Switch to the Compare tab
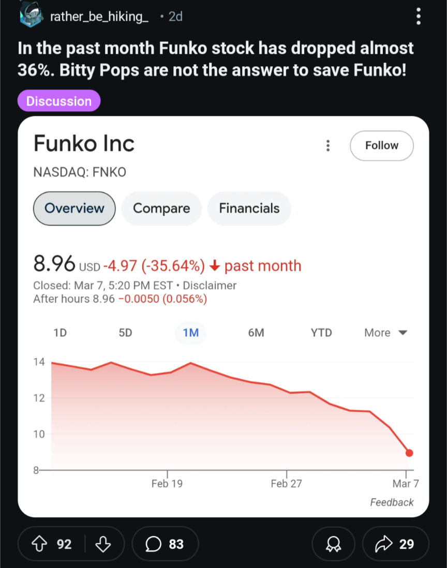This screenshot has width=447, height=568. pyautogui.click(x=161, y=208)
